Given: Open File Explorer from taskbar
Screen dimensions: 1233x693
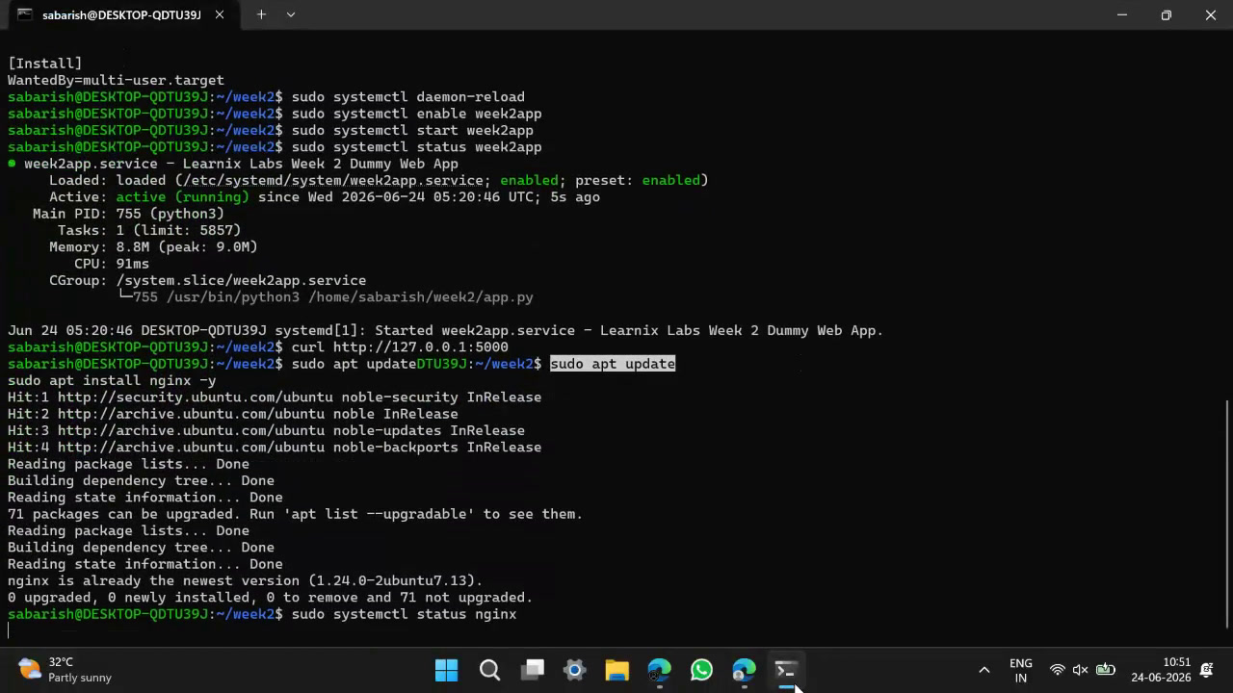Looking at the screenshot, I should tap(617, 670).
